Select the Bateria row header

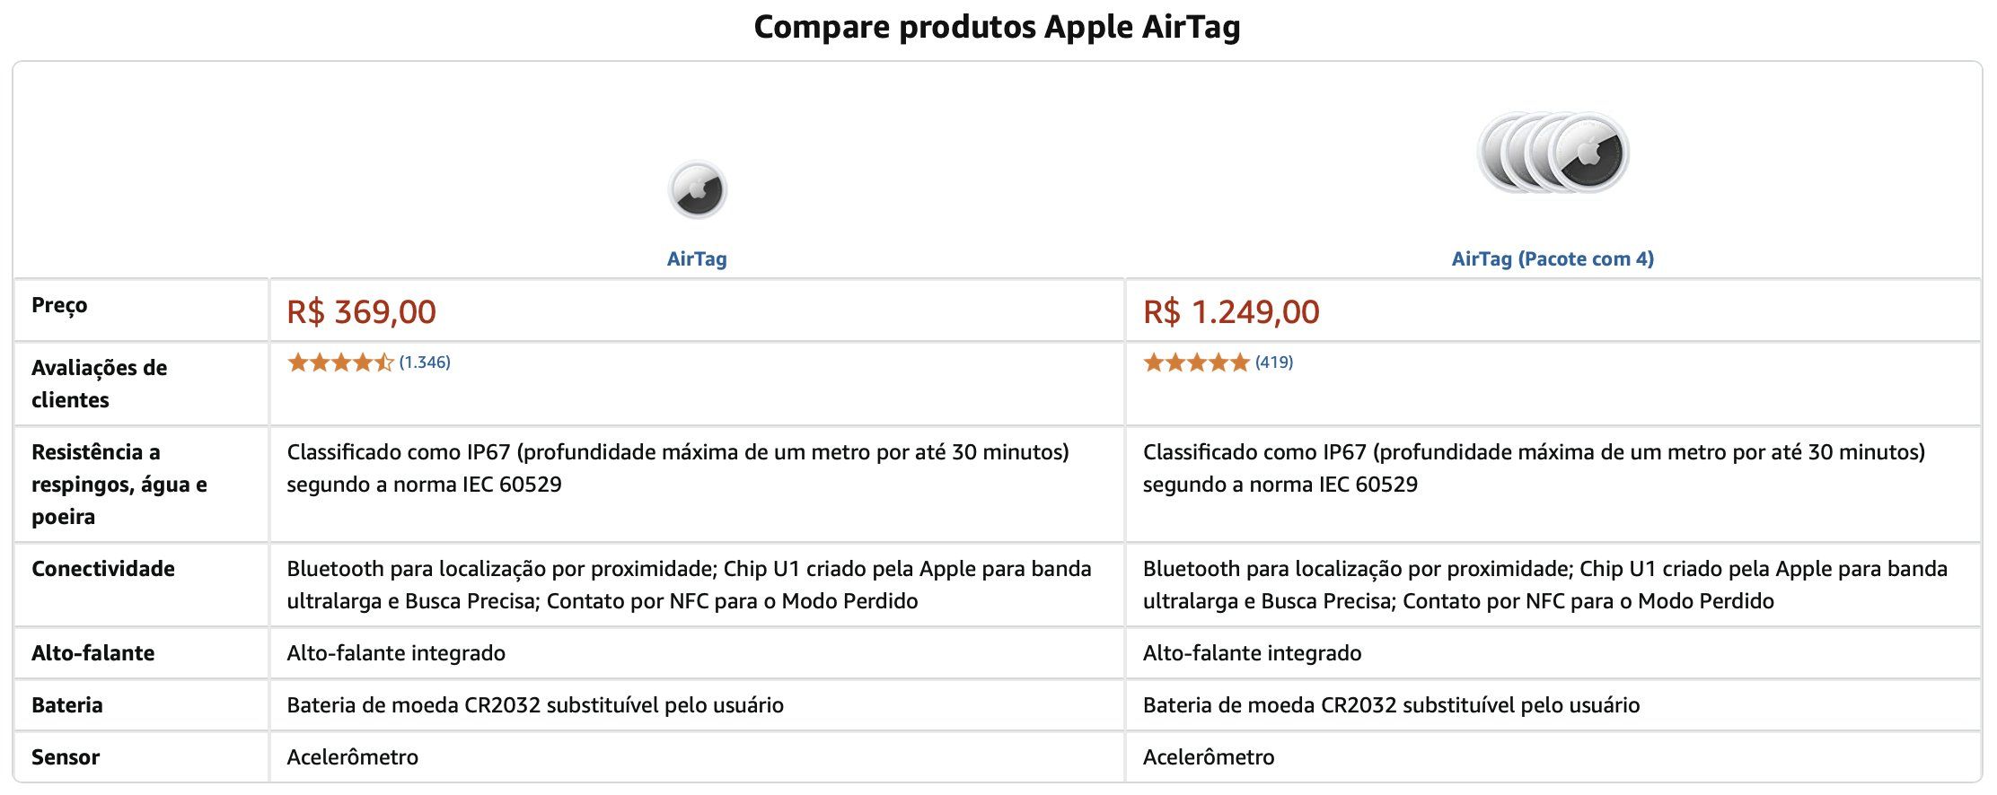[x=67, y=704]
